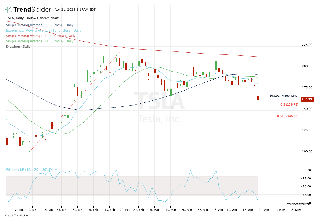Click the 13. Feb date label
The width and height of the screenshot is (319, 218).
[x=110, y=210]
